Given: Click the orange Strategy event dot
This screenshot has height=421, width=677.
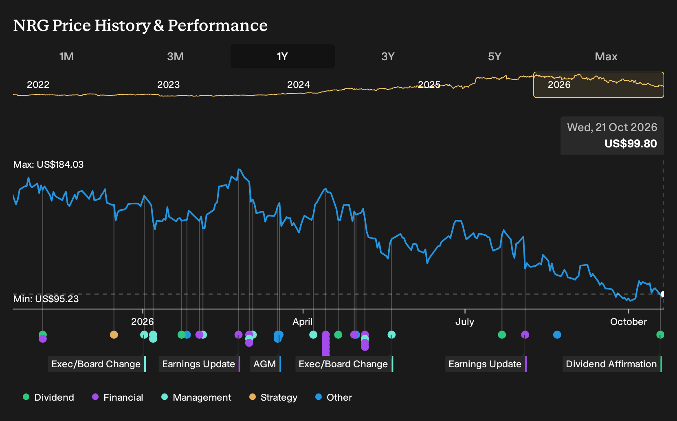Looking at the screenshot, I should tap(114, 335).
